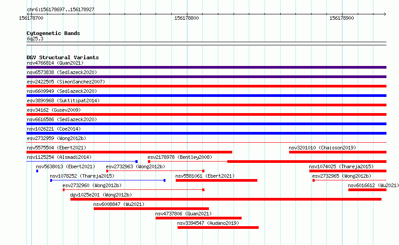Select esv34162 (Gusev2009) variant label
The image size is (399, 245).
54,110
